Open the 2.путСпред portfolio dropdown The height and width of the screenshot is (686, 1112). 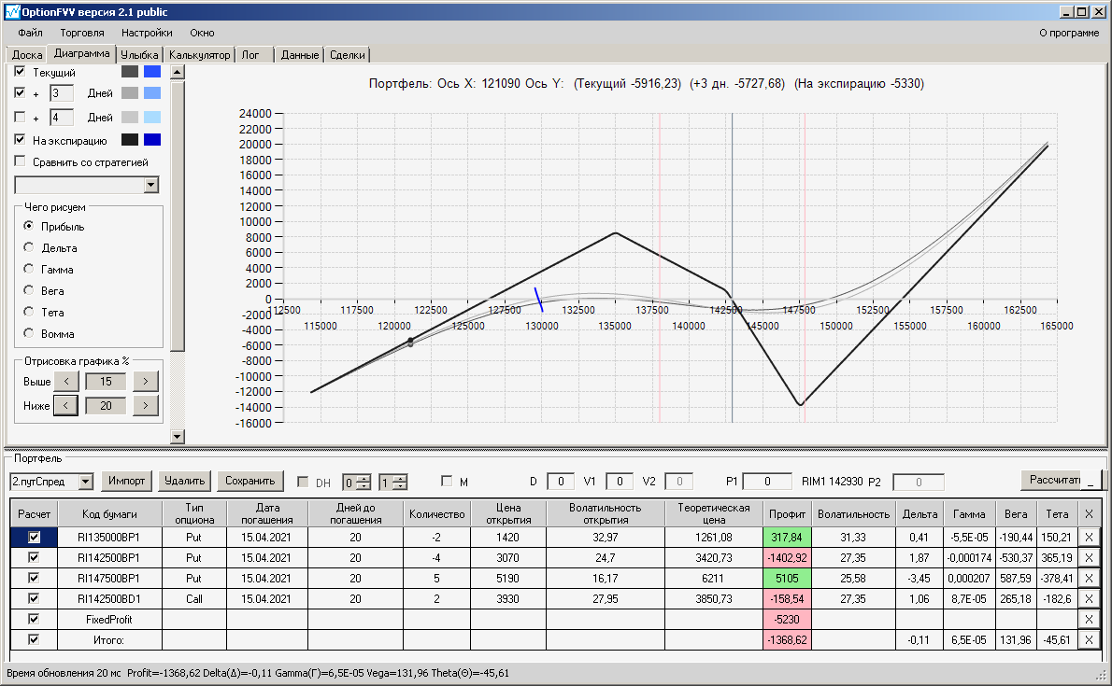coord(86,482)
